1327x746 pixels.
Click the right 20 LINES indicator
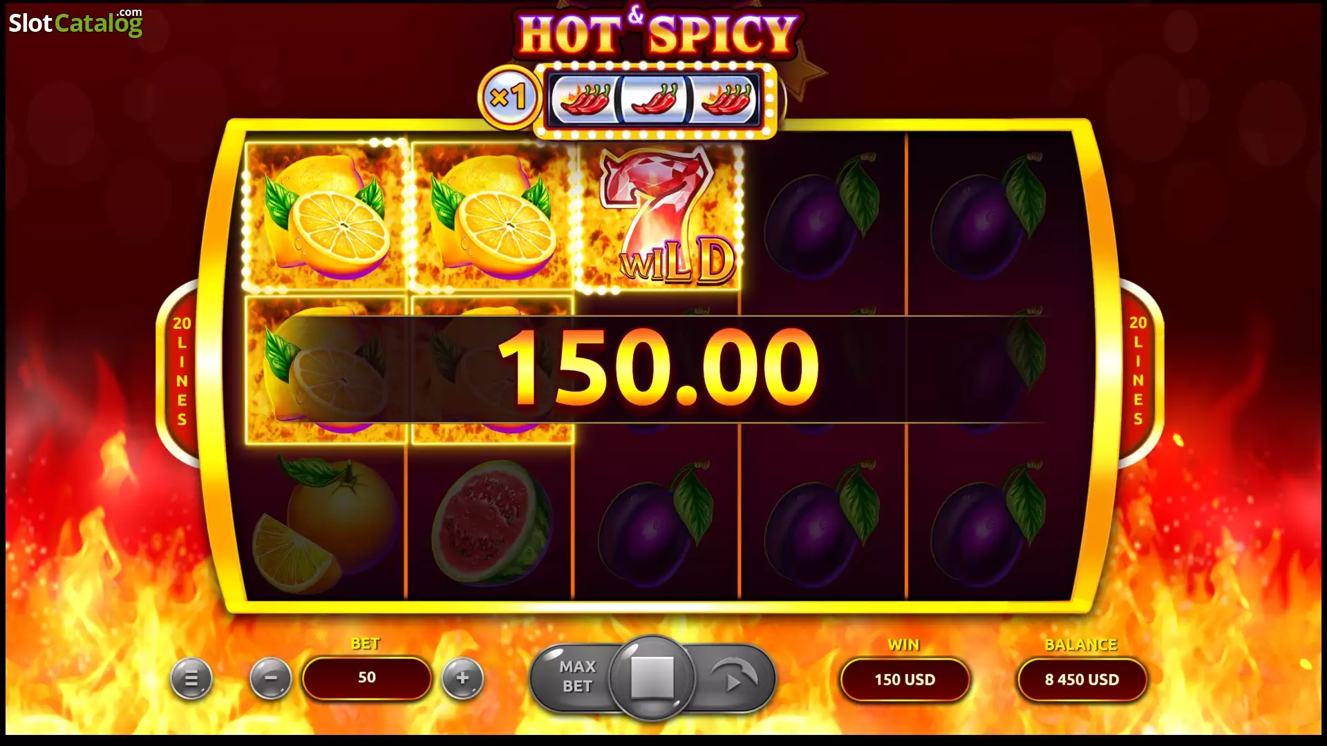click(1138, 372)
